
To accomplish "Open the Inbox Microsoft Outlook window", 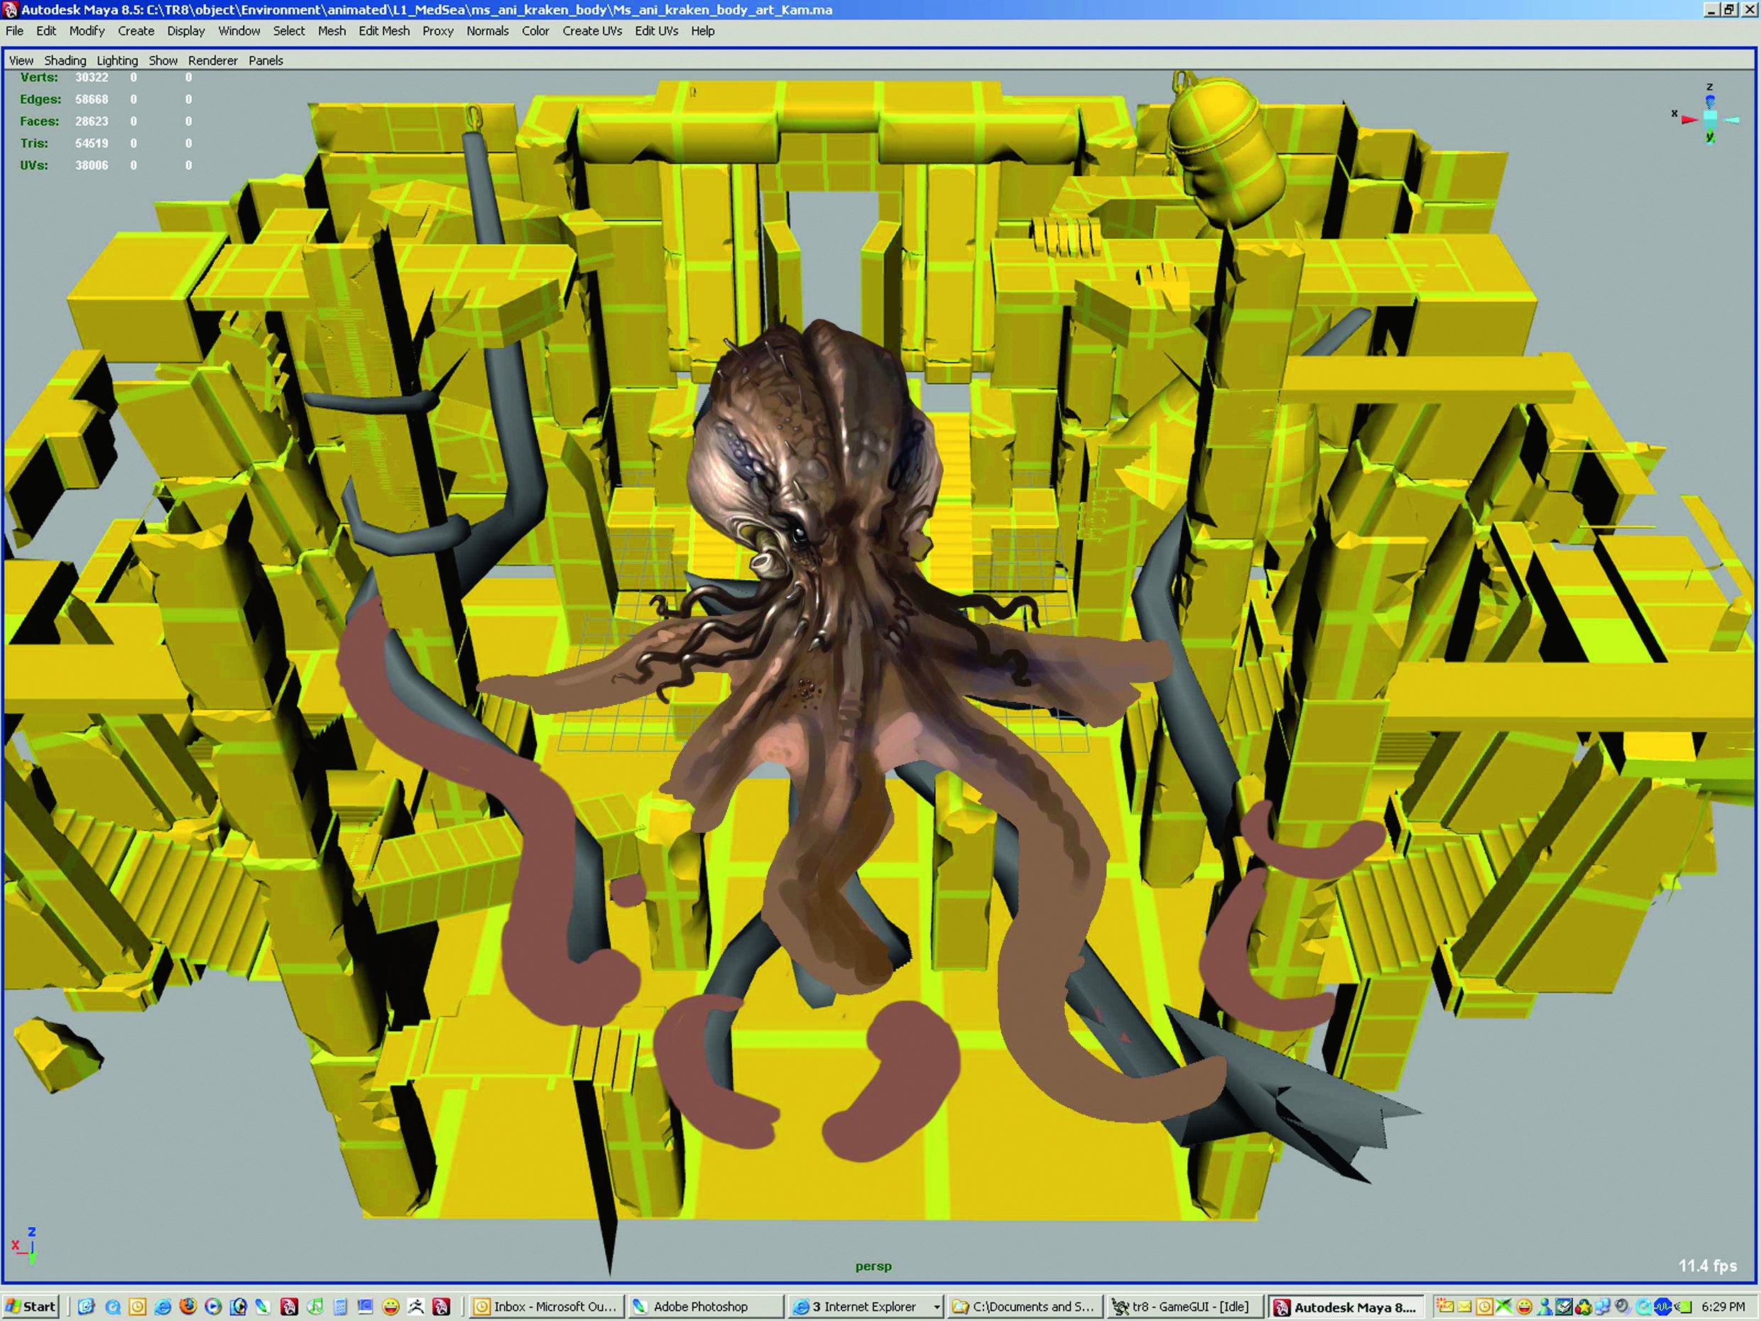I will point(546,1307).
